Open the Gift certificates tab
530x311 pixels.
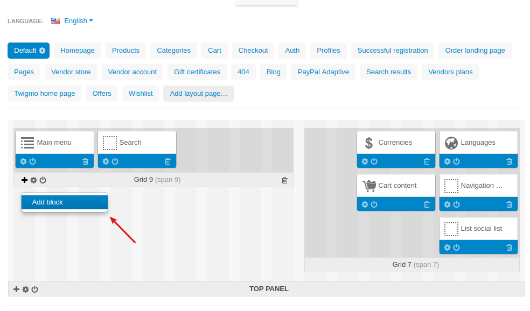[197, 72]
